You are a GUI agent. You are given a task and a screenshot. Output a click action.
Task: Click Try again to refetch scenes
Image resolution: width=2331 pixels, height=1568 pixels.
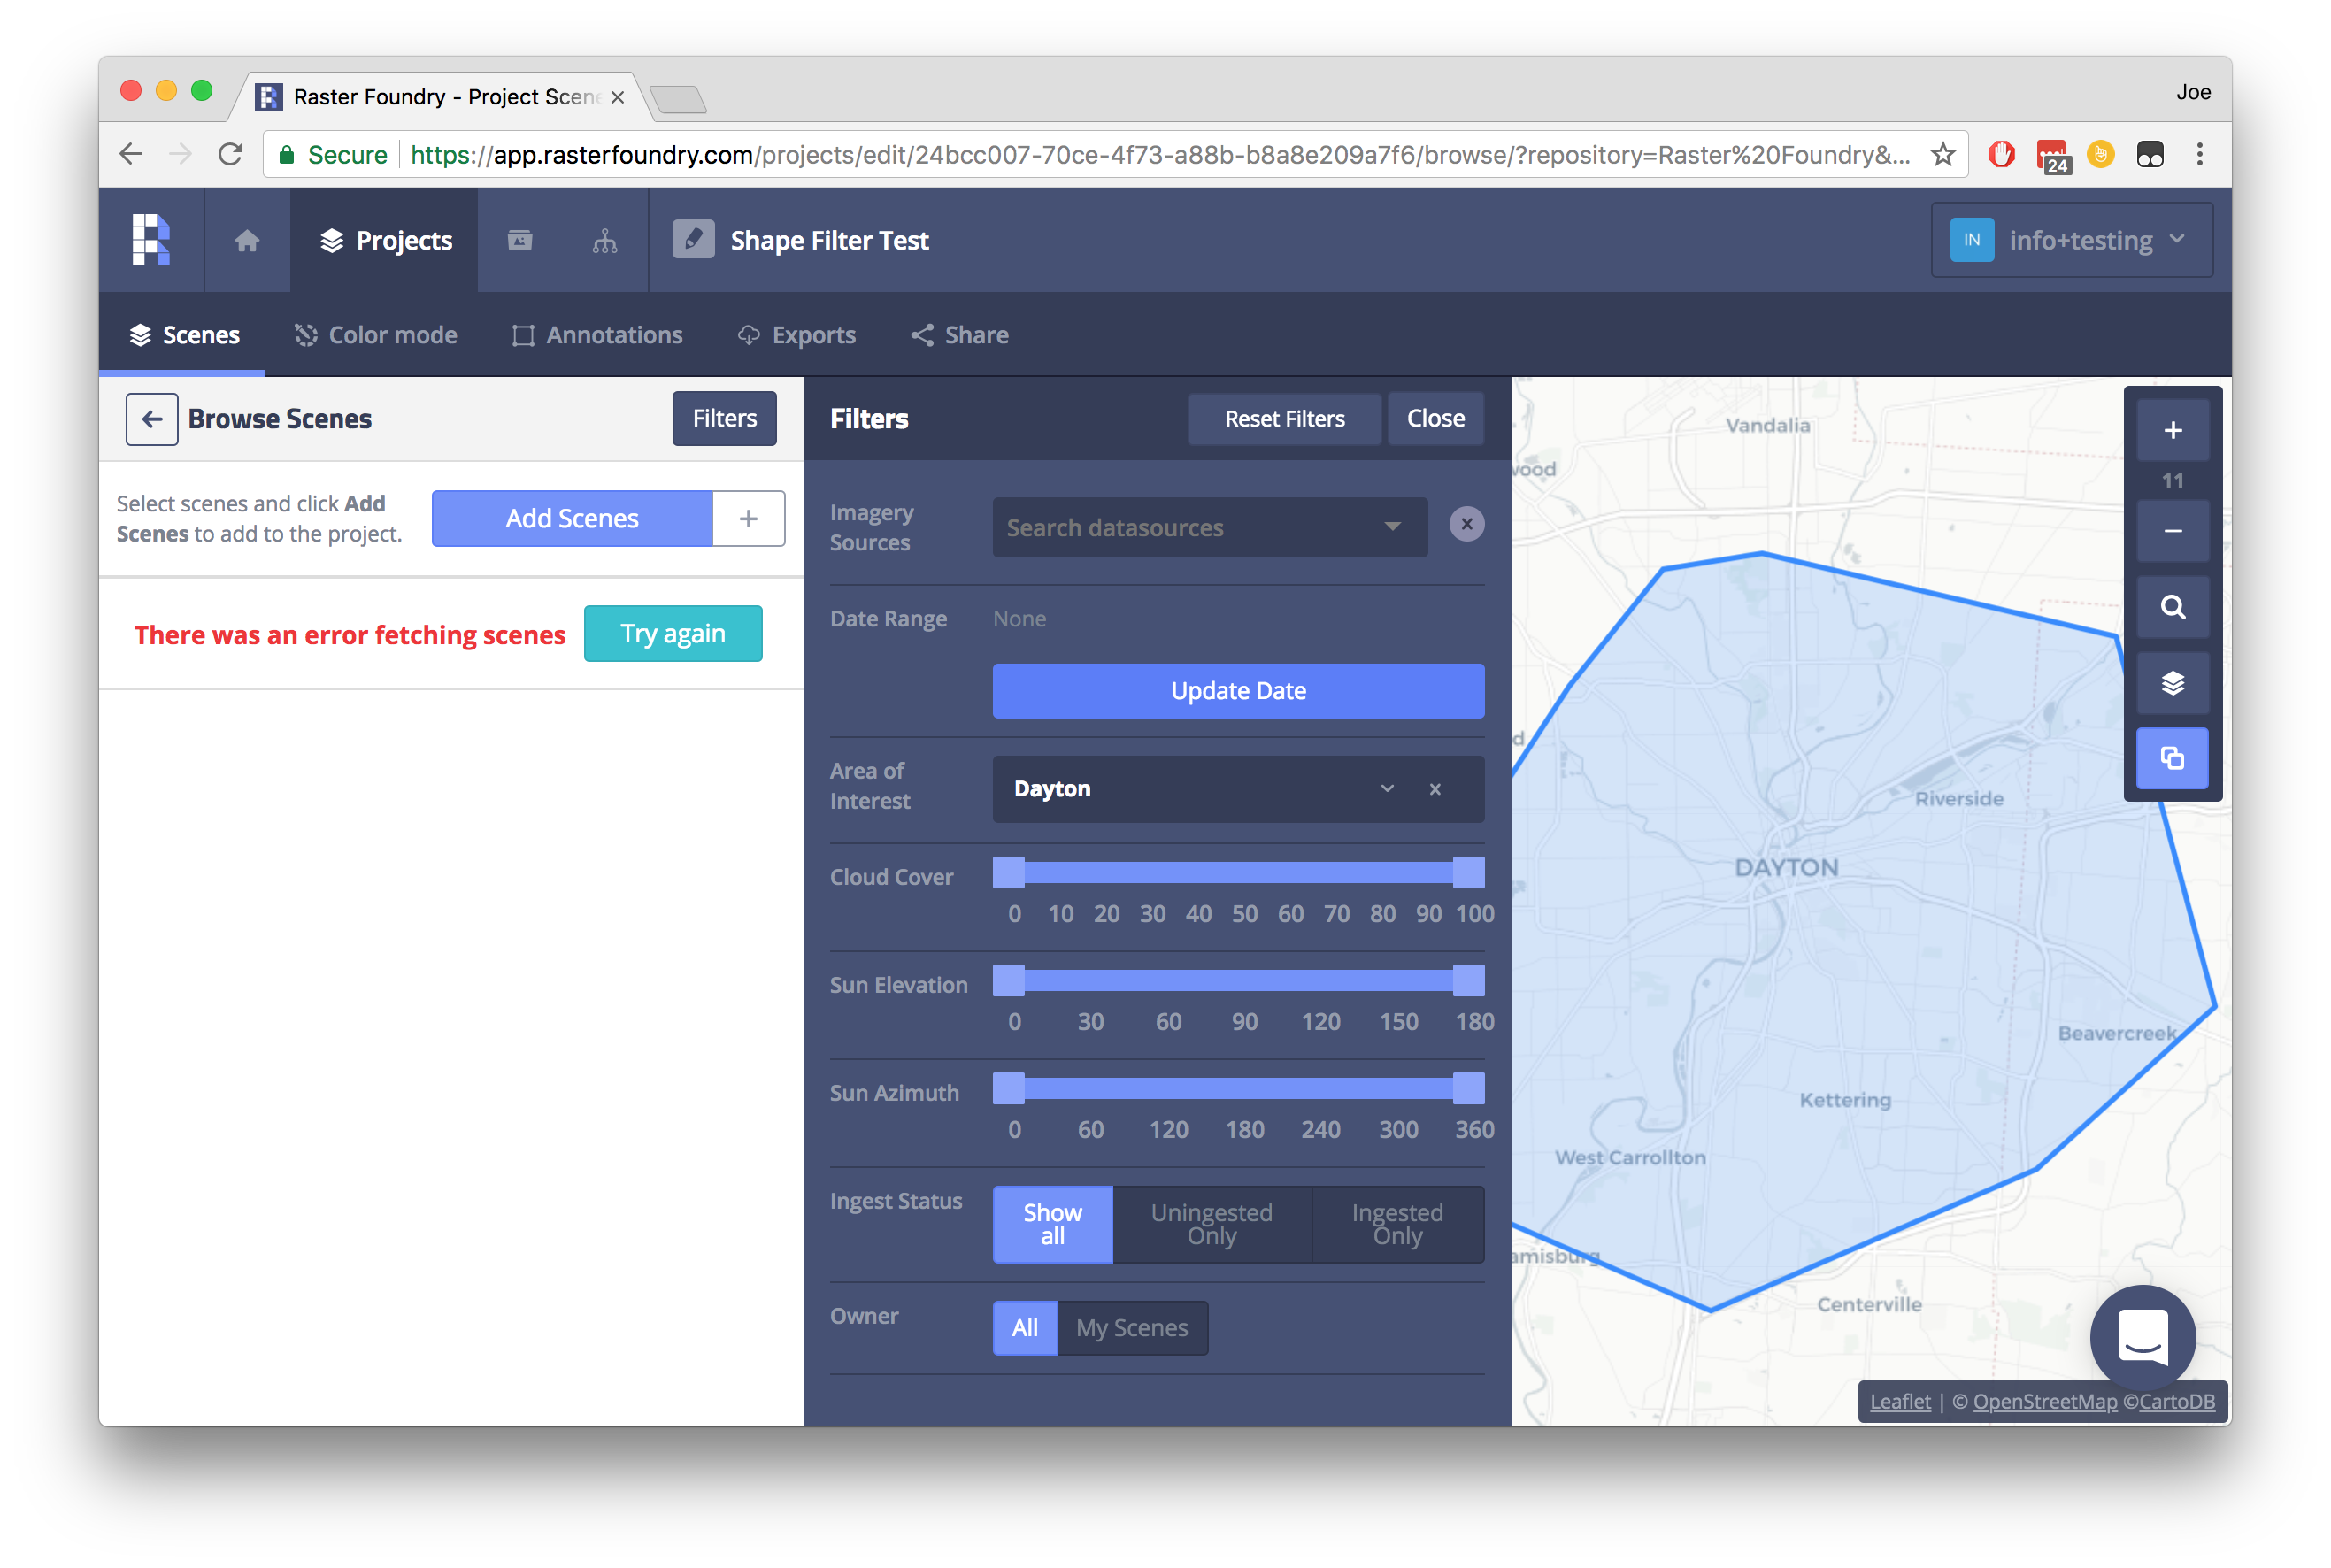tap(673, 633)
